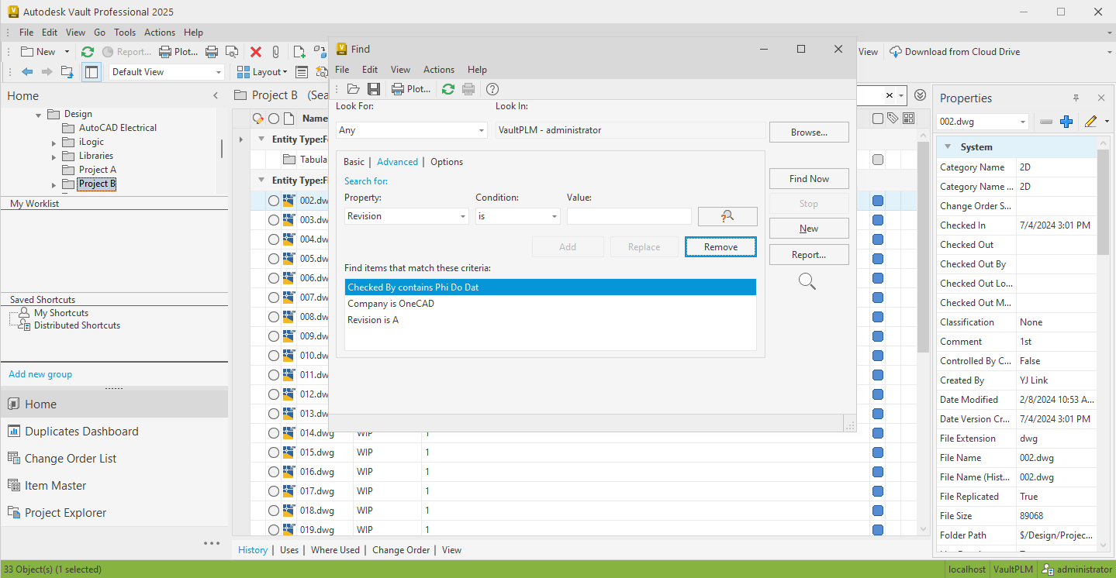
Task: Toggle the navigation pane layout icon
Action: [x=92, y=72]
